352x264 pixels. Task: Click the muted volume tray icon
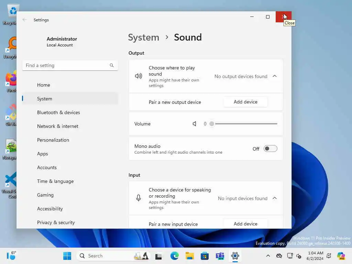pos(299,256)
